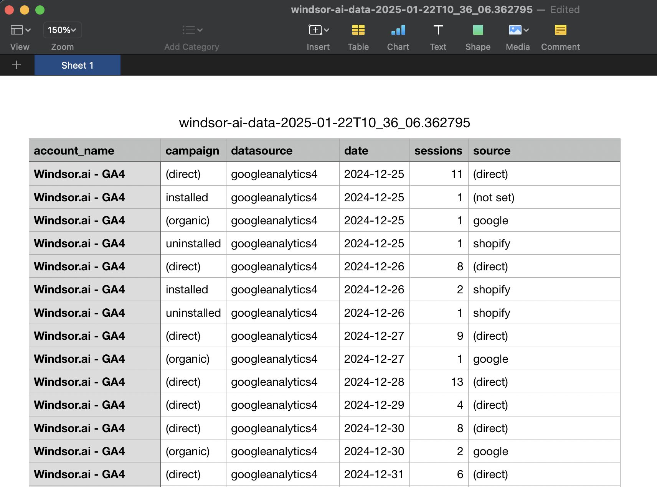This screenshot has height=487, width=657.
Task: Select the datasource column header
Action: click(283, 151)
